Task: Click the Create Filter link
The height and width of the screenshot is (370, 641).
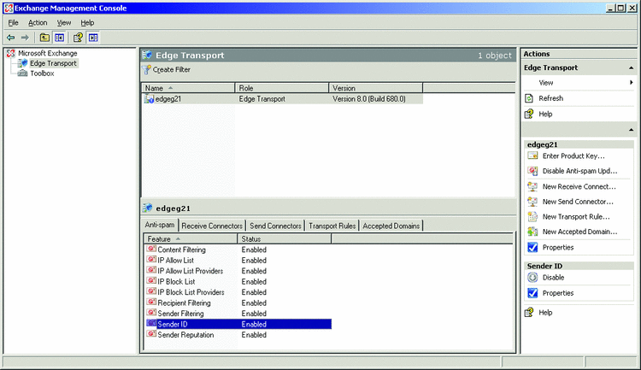Action: 171,70
